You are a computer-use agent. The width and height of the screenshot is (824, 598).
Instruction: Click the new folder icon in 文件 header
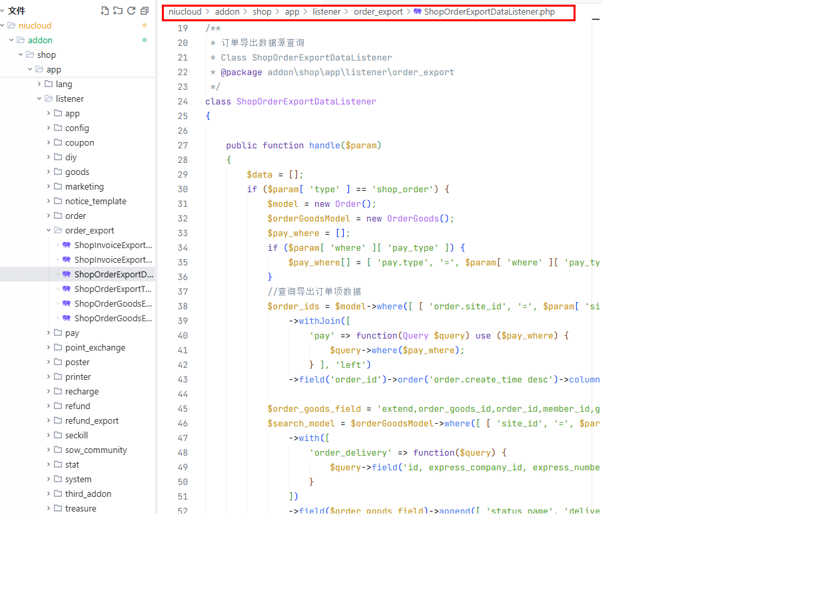118,11
